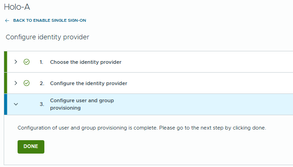Select Configure user and group provisioning title
Screen dimensions: 293x167
82,104
